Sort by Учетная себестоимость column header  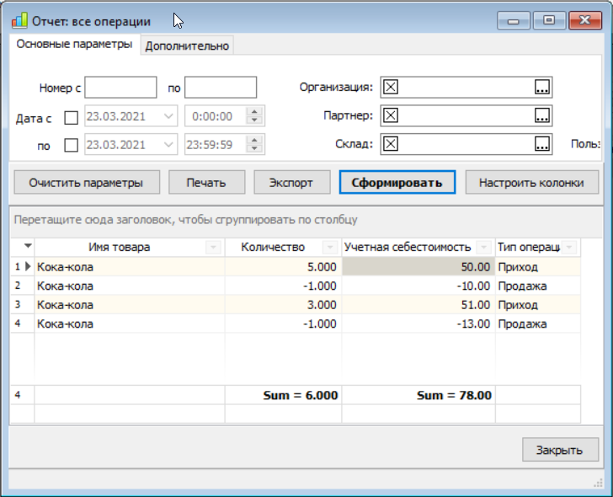pos(408,247)
